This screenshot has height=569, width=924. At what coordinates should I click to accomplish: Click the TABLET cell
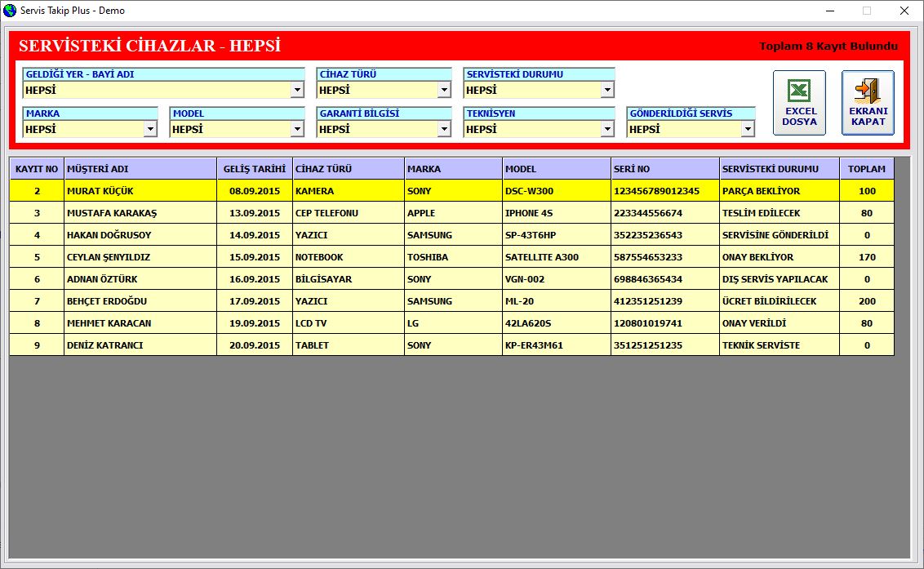point(349,345)
